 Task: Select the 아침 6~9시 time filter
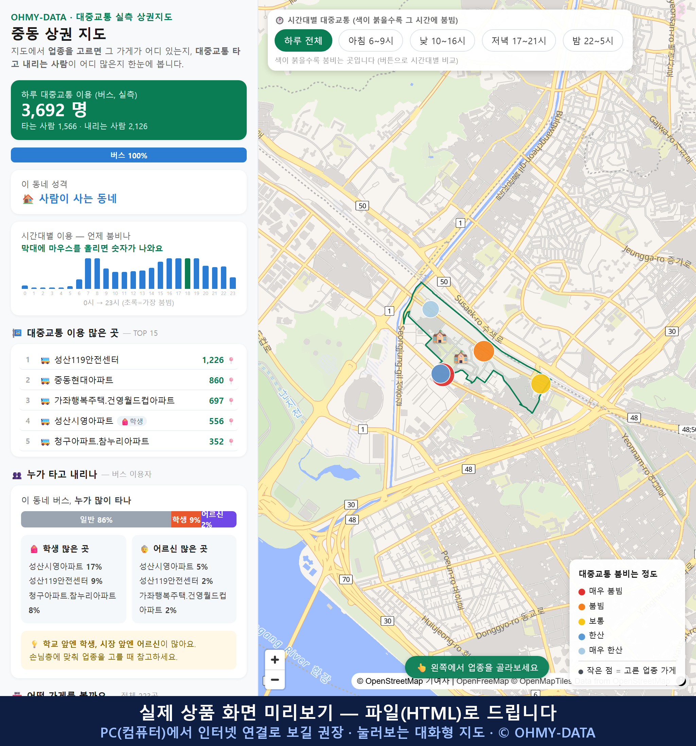click(371, 40)
